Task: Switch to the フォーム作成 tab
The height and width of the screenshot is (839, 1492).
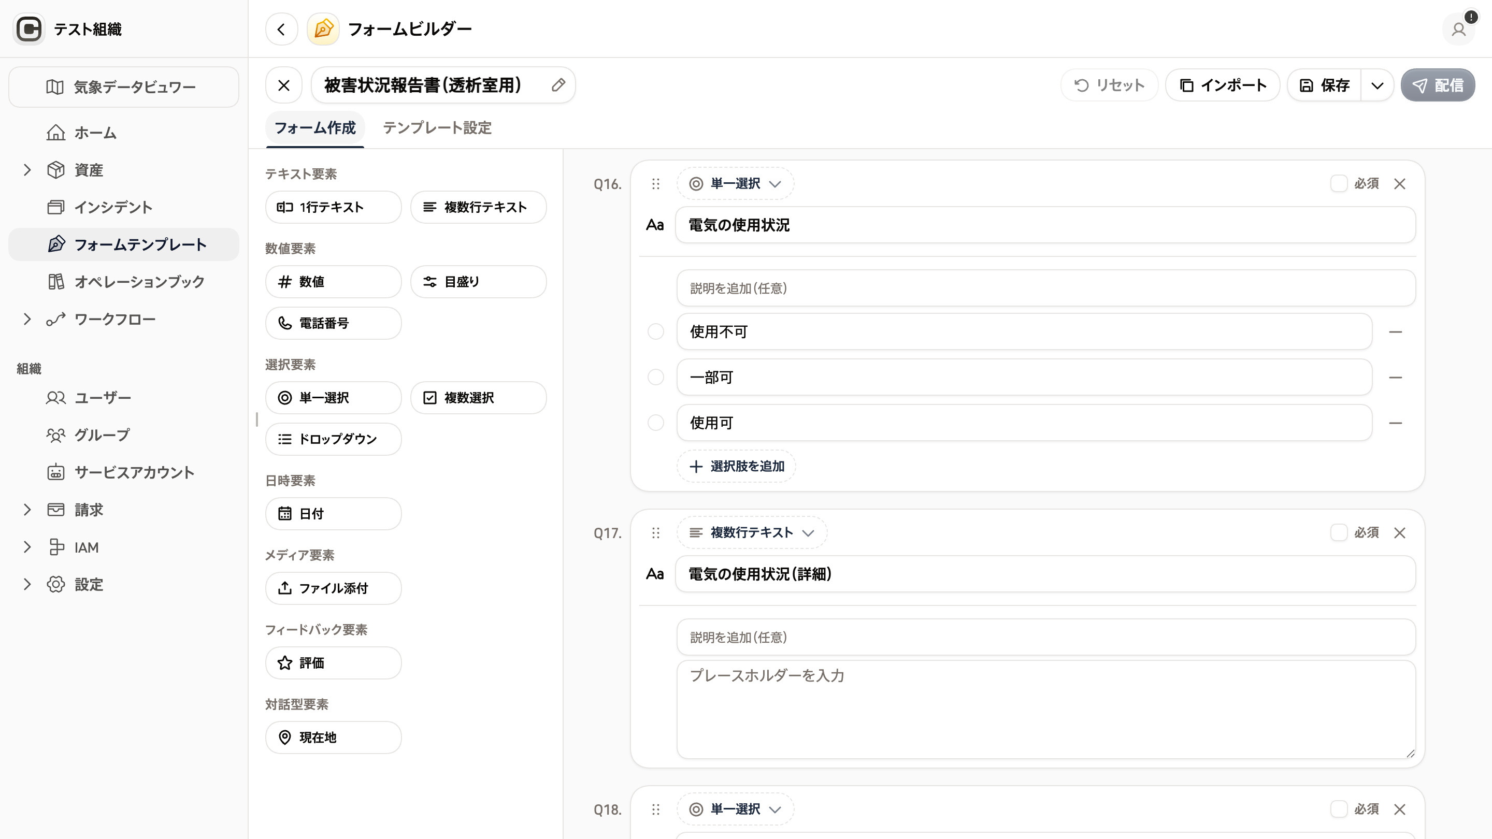Action: [315, 128]
